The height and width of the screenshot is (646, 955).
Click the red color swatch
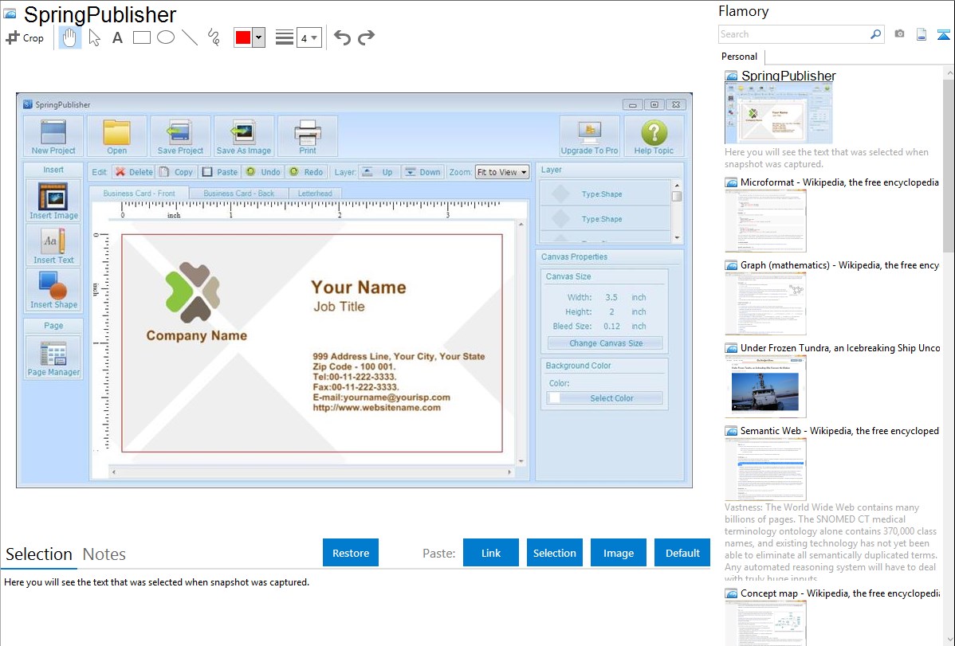tap(242, 37)
